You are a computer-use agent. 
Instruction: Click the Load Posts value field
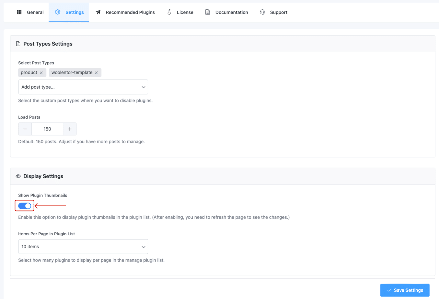(x=47, y=129)
